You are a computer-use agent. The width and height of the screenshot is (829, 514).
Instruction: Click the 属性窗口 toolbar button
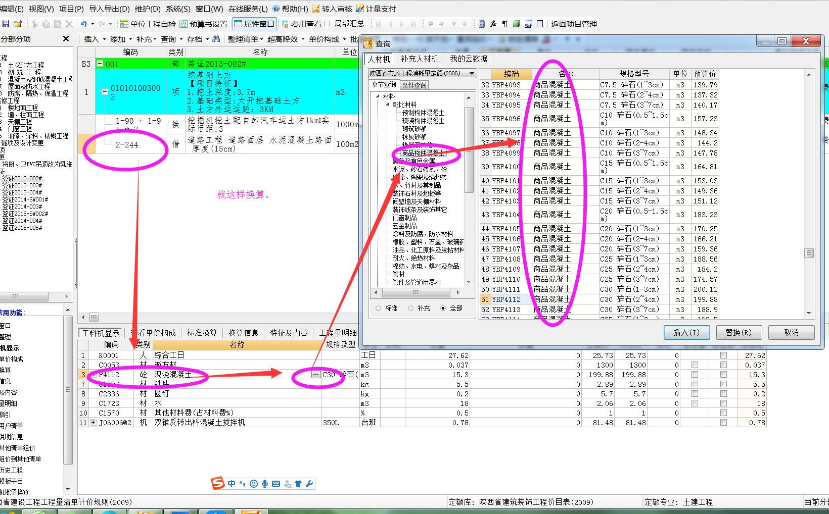pyautogui.click(x=254, y=24)
